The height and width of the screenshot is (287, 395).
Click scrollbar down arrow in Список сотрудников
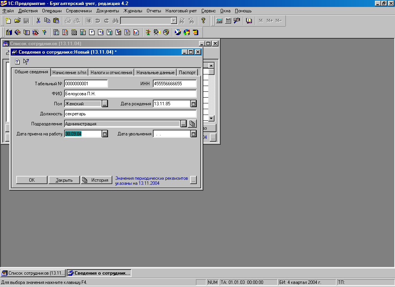point(211,118)
